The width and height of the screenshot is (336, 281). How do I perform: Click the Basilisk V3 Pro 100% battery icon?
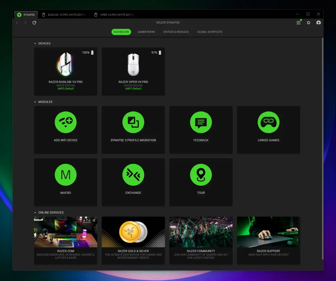pos(92,52)
